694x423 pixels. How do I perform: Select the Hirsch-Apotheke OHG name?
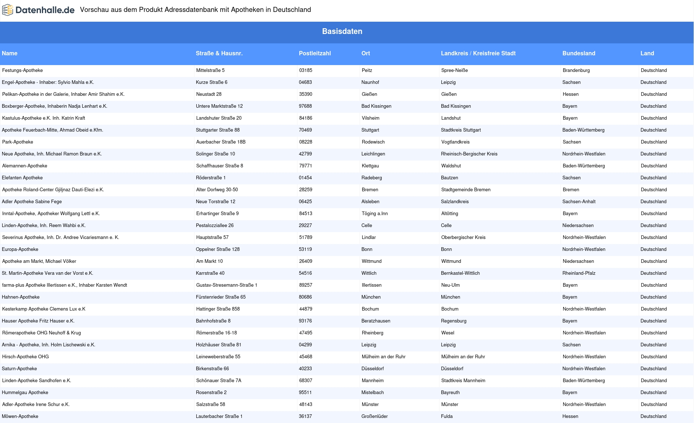coord(25,357)
